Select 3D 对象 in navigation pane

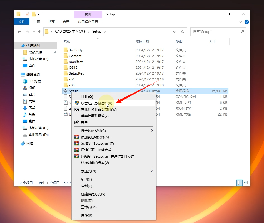point(35,81)
